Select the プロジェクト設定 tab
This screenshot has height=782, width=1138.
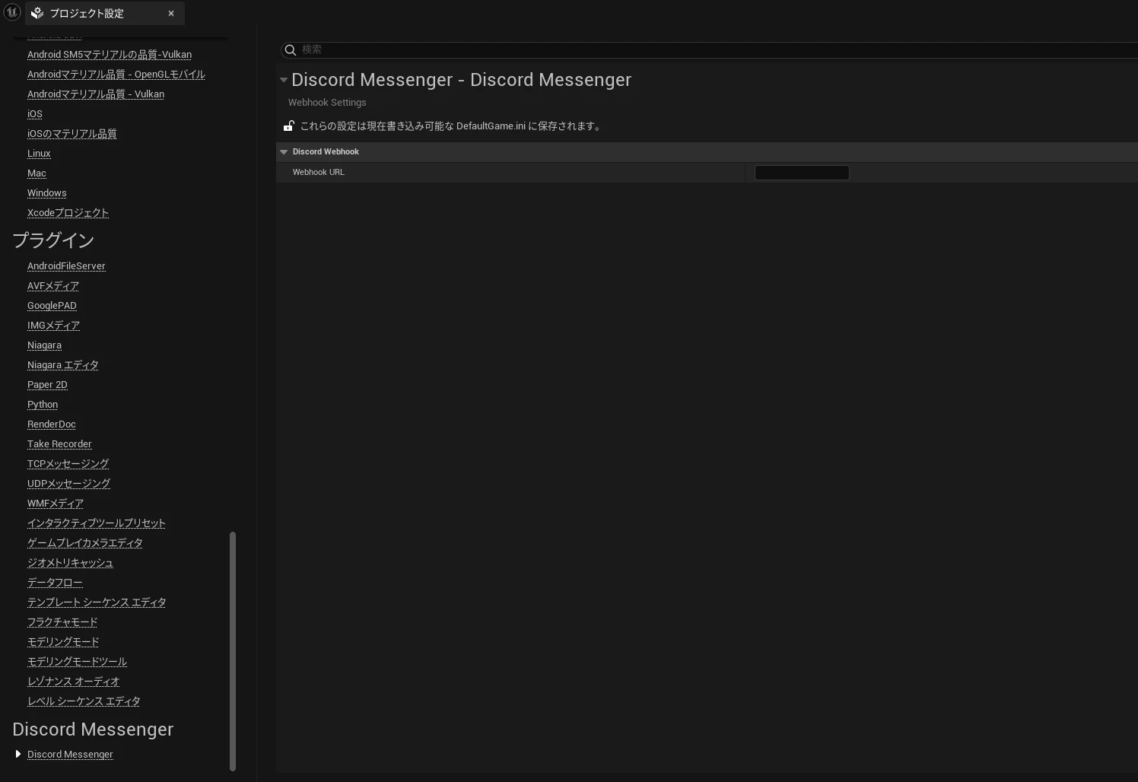105,13
